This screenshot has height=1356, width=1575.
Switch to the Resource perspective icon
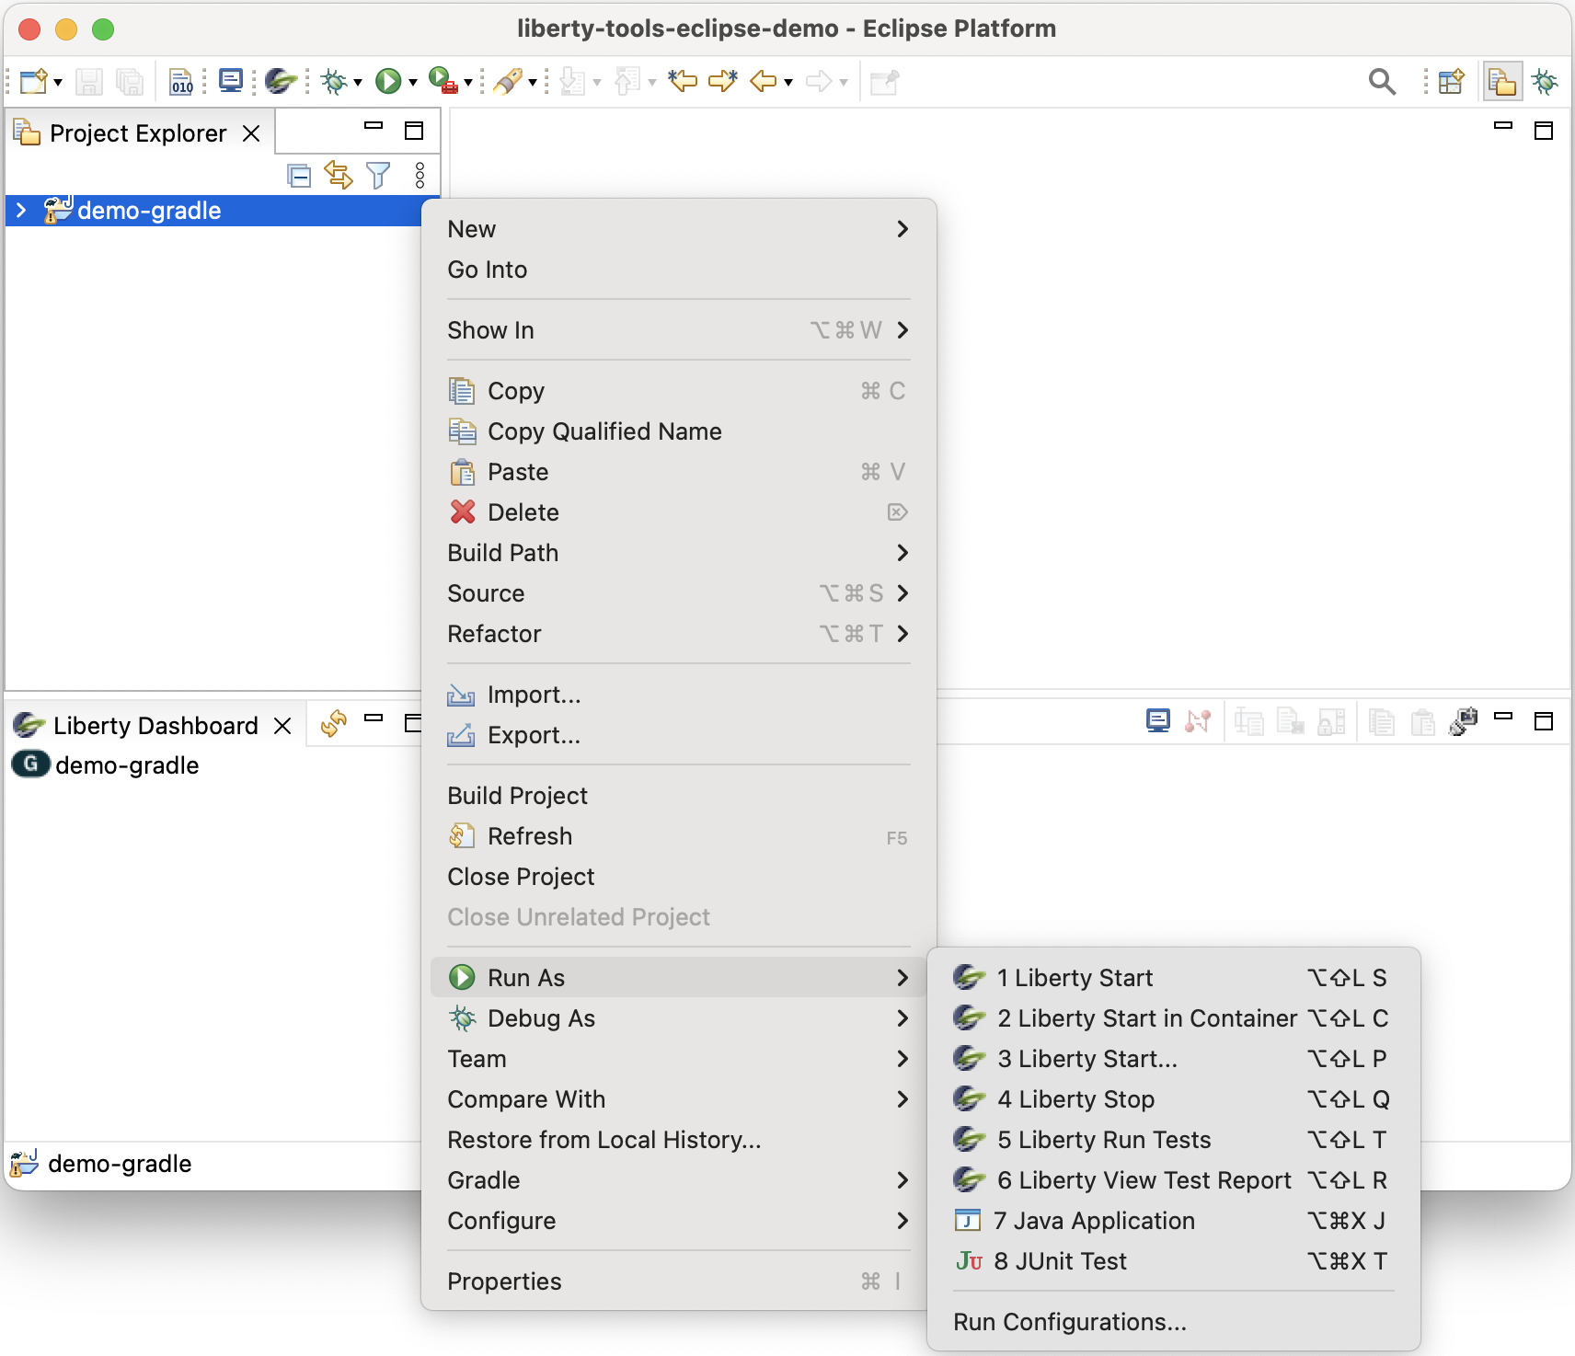1501,82
